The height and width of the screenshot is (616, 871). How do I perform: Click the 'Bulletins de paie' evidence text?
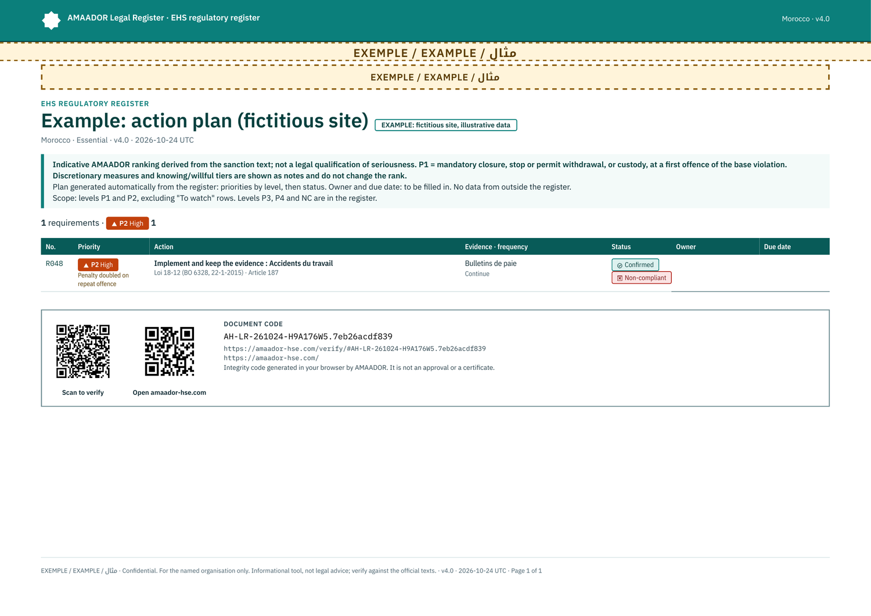[491, 264]
